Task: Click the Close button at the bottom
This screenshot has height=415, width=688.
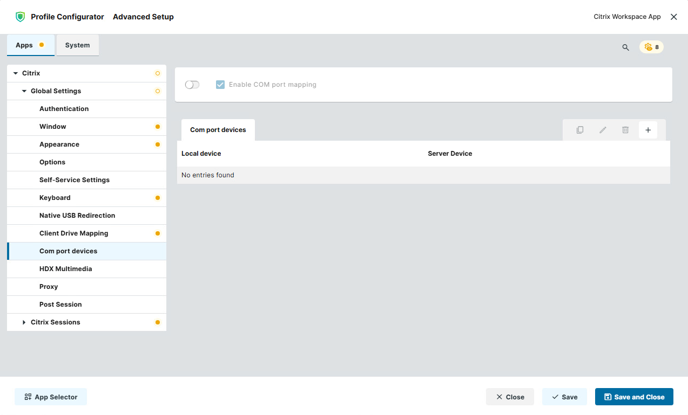Action: (x=510, y=397)
